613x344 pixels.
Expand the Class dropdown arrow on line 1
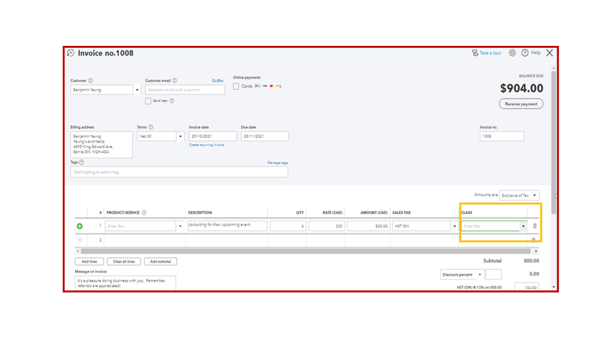click(x=523, y=226)
